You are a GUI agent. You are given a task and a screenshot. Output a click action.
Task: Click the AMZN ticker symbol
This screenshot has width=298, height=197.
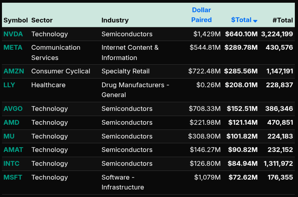click(x=14, y=71)
